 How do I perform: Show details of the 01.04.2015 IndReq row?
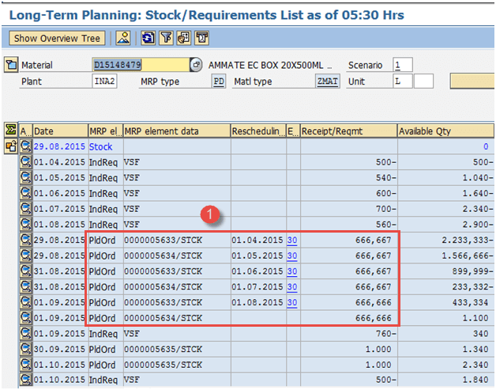26,162
